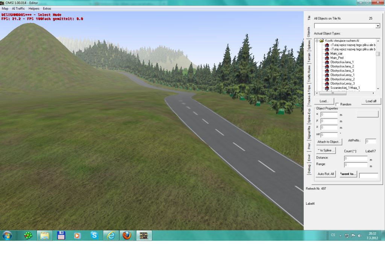Image resolution: width=385 pixels, height=274 pixels.
Task: Switch to the Traffic Rules side tab
Action: tap(309, 74)
